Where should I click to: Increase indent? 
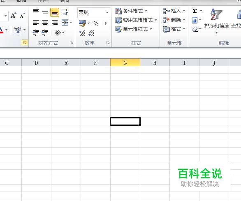click(45, 32)
